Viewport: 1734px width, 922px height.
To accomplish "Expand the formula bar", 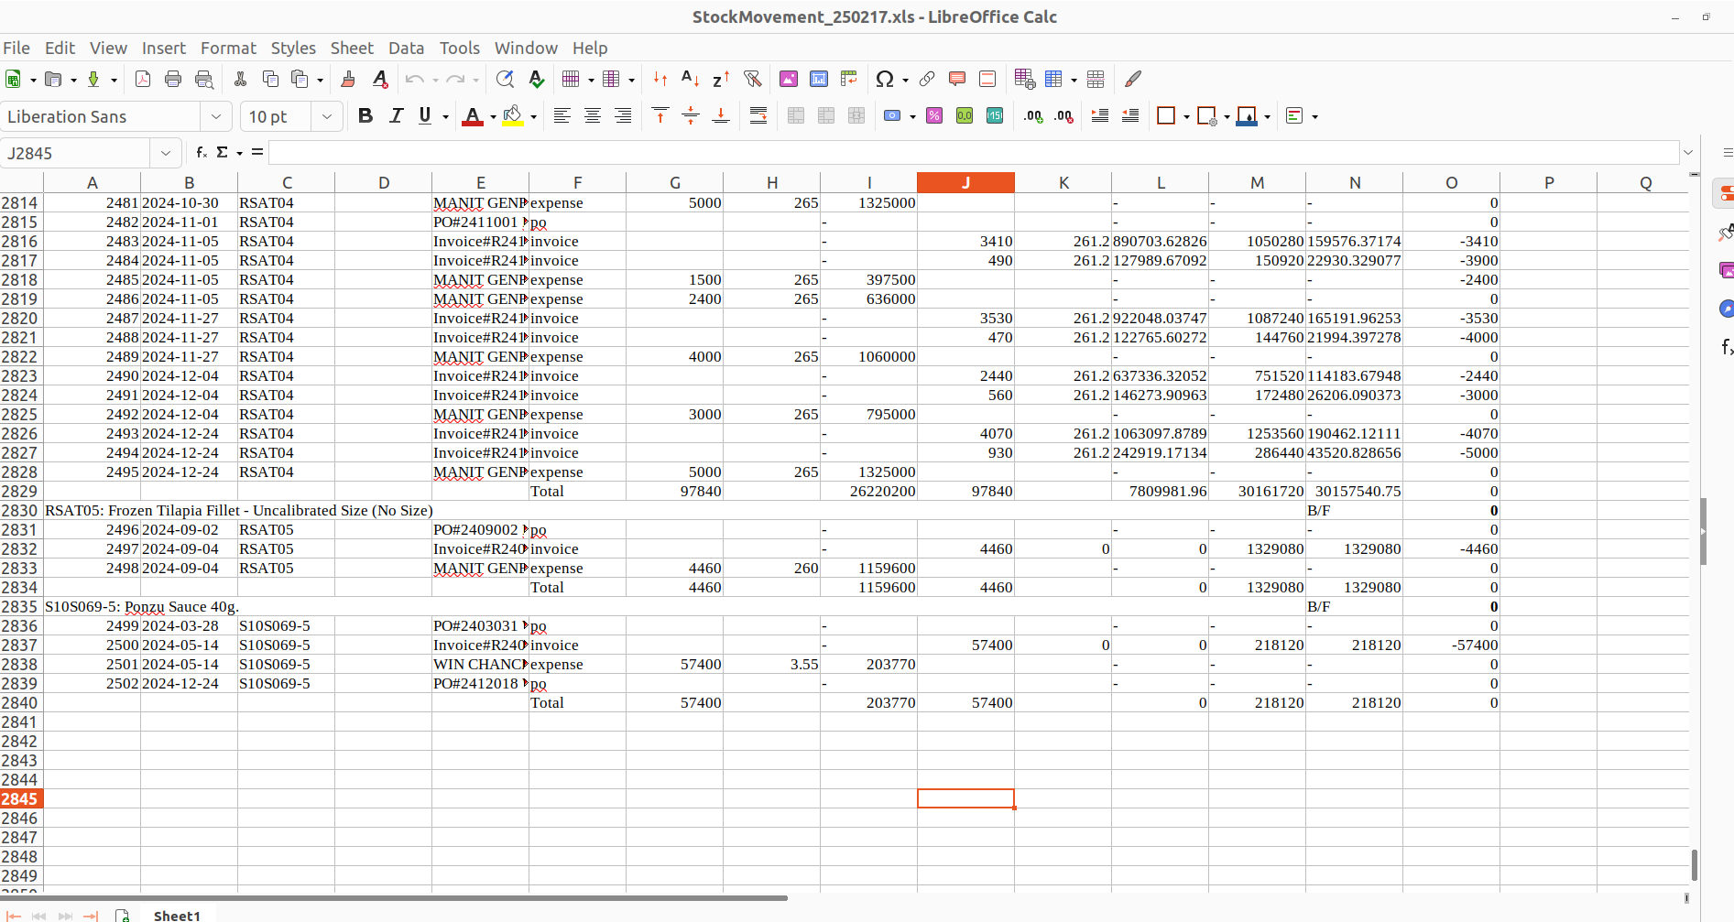I will pyautogui.click(x=1688, y=153).
